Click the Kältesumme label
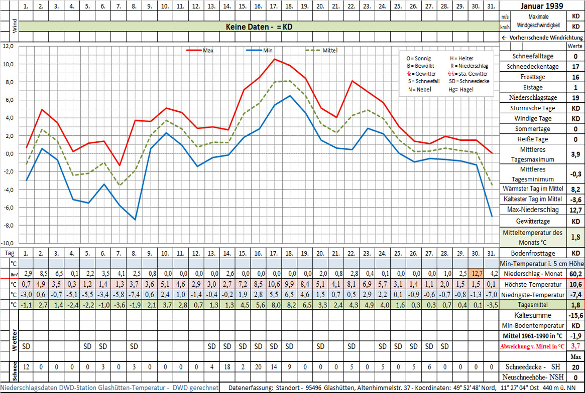The image size is (585, 393). coord(532,315)
